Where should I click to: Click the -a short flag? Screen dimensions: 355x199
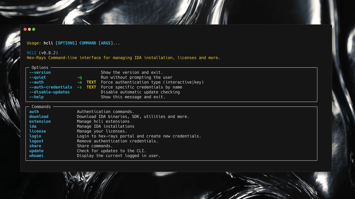(79, 82)
